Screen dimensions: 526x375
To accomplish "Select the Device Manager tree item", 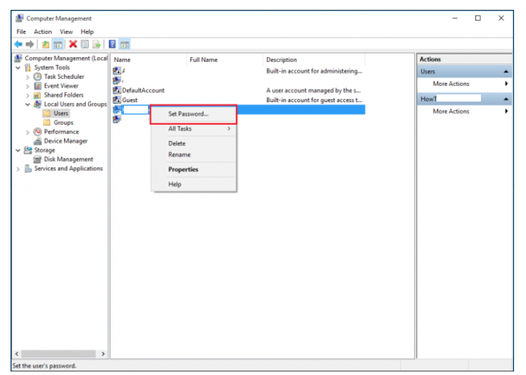I will [x=65, y=141].
